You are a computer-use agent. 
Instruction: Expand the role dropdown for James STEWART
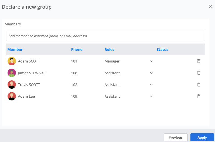151,73
